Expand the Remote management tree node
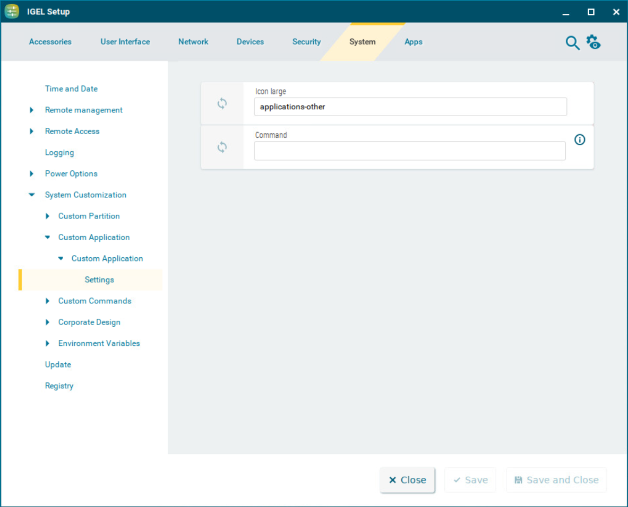Viewport: 628px width, 507px height. click(x=31, y=110)
